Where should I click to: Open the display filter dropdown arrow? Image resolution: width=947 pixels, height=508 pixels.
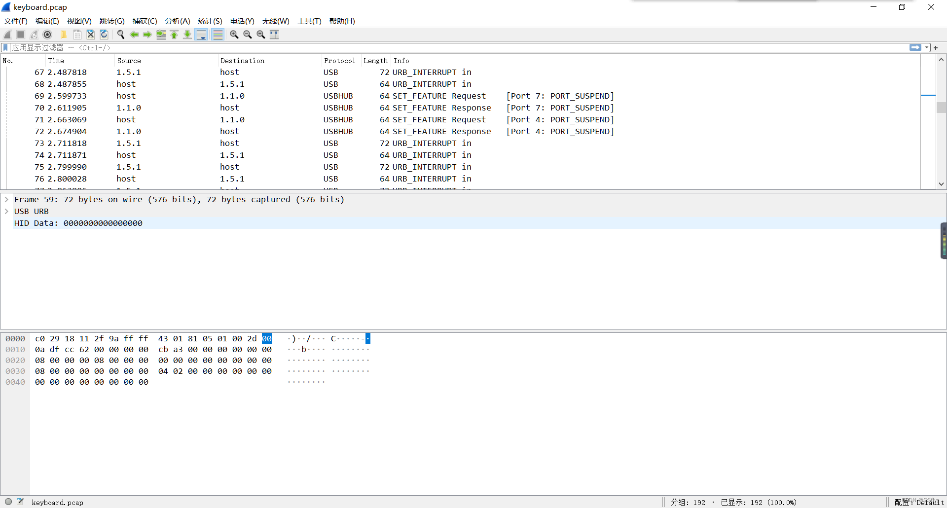[926, 47]
